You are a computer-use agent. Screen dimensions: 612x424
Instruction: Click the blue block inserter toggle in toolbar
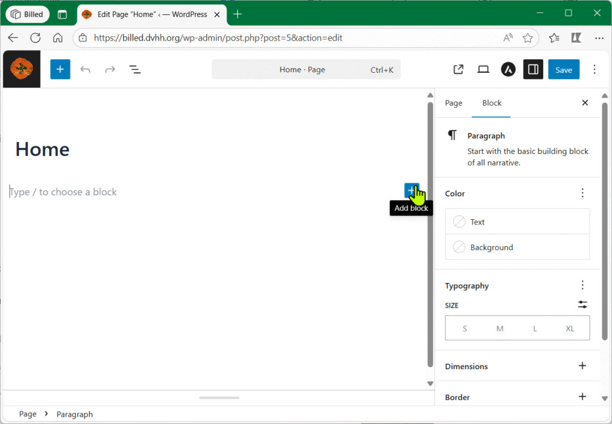60,70
